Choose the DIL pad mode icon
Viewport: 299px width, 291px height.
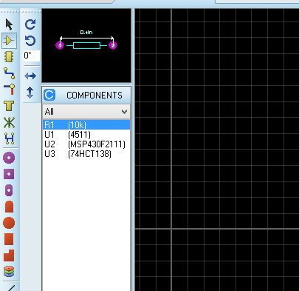pos(9,190)
